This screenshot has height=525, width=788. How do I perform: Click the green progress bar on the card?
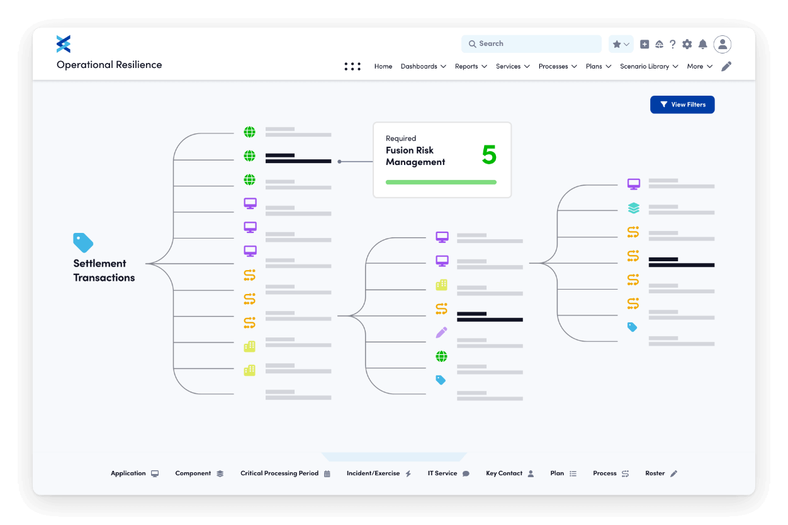coord(441,181)
